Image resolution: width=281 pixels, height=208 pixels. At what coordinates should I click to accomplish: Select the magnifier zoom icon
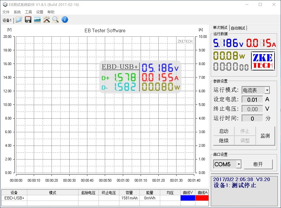(55, 20)
